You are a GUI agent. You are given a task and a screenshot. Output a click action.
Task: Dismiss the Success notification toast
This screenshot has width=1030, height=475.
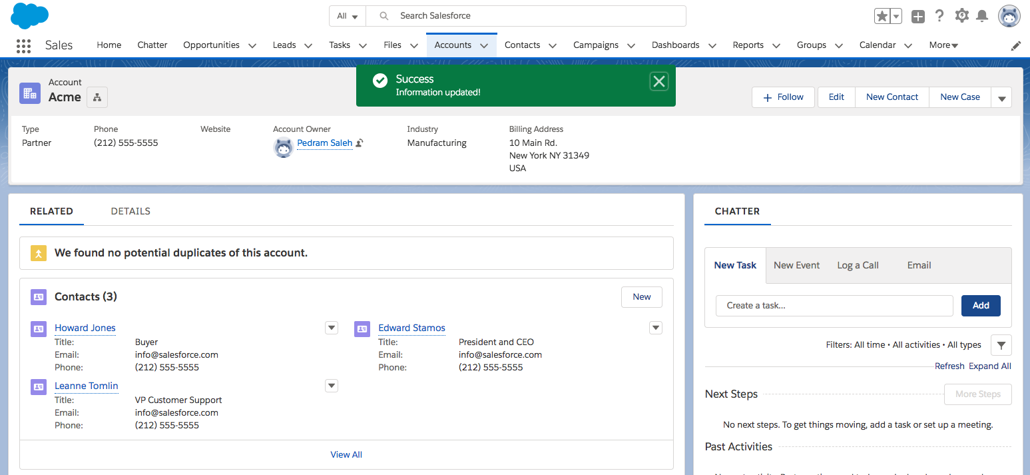[658, 81]
